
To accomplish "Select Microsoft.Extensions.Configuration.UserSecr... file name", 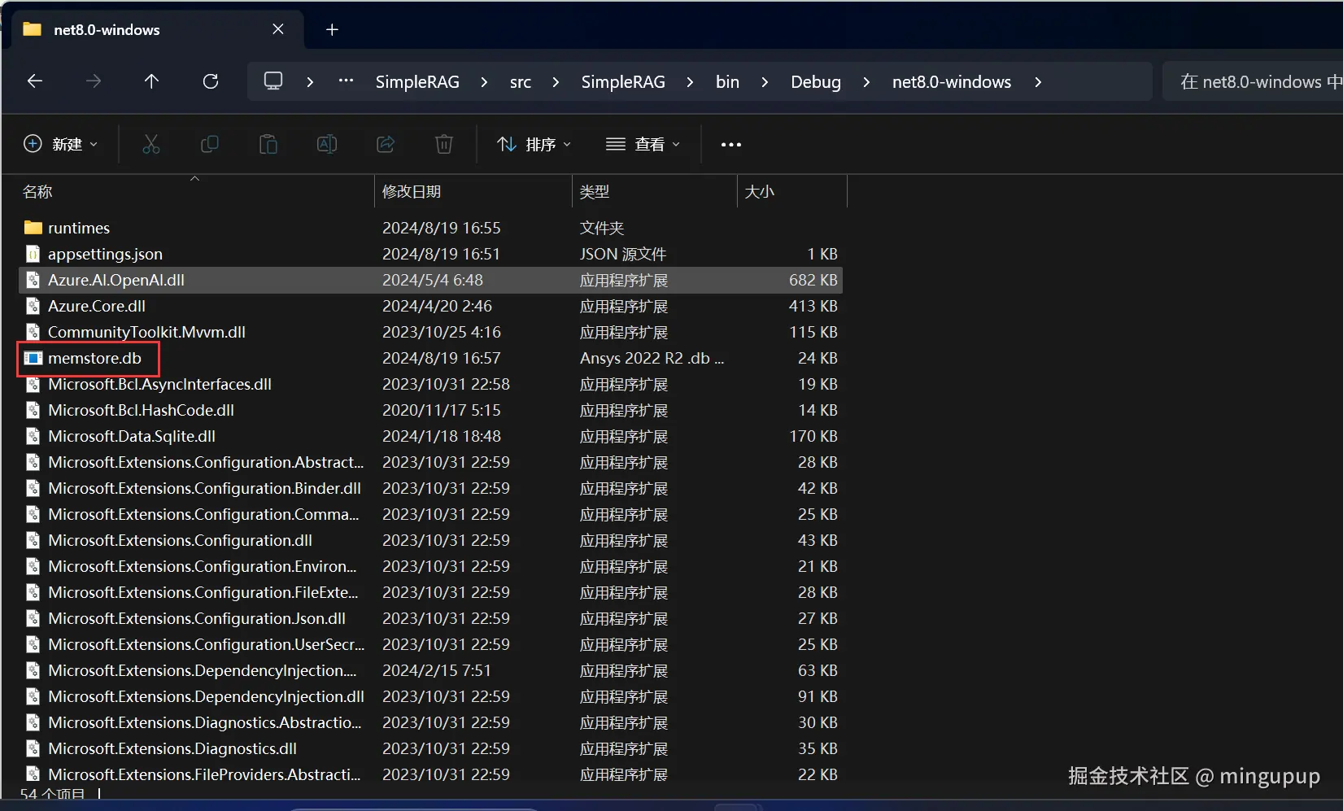I will coord(207,644).
